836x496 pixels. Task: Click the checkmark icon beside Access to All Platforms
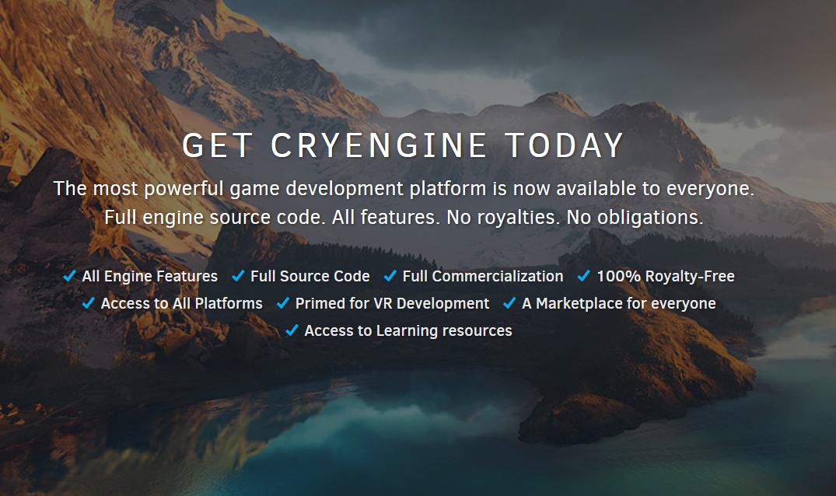pyautogui.click(x=88, y=302)
